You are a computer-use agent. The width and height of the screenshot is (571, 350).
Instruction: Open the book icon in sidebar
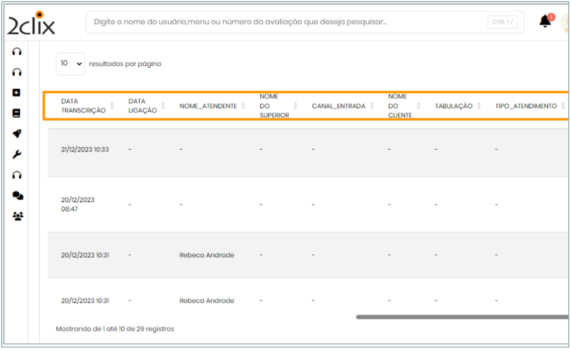(x=17, y=113)
